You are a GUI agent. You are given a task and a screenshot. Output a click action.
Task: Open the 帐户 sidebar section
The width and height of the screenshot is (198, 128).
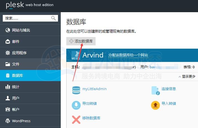click(x=30, y=109)
